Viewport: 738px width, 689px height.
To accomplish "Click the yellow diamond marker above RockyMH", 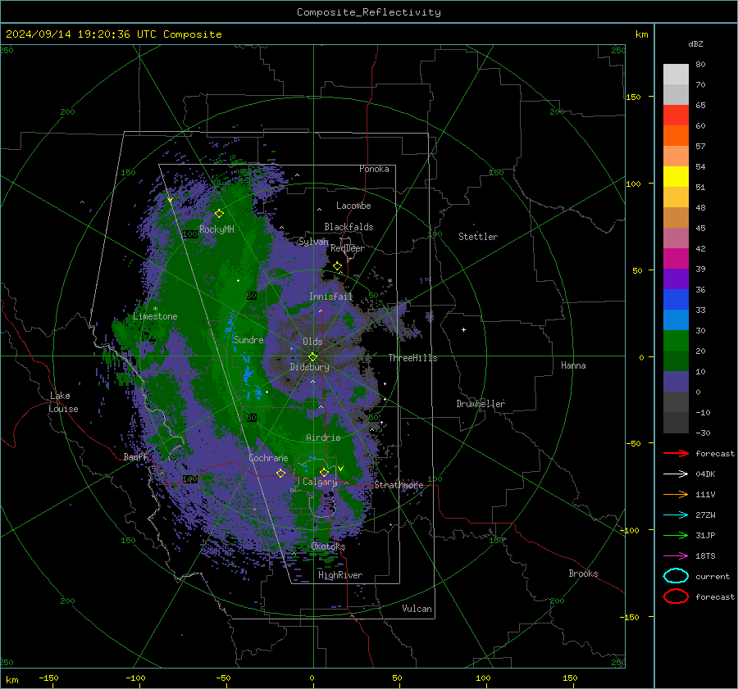I will pos(219,214).
